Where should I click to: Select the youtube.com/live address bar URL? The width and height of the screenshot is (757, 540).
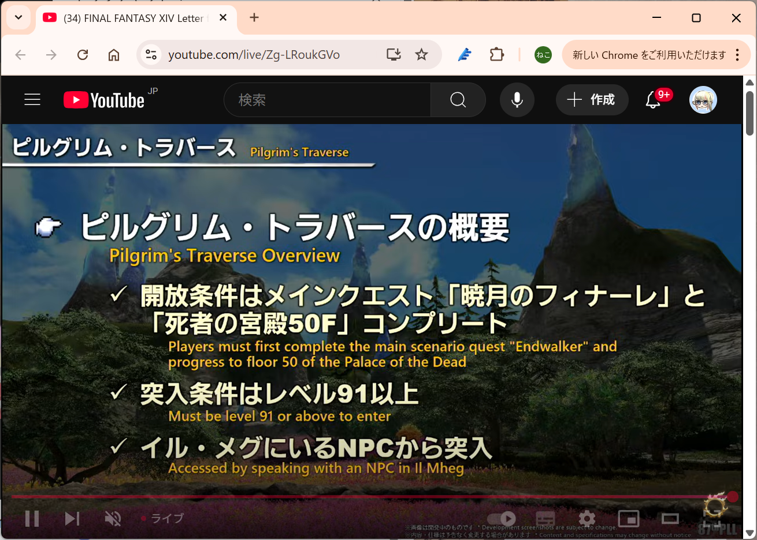tap(254, 55)
